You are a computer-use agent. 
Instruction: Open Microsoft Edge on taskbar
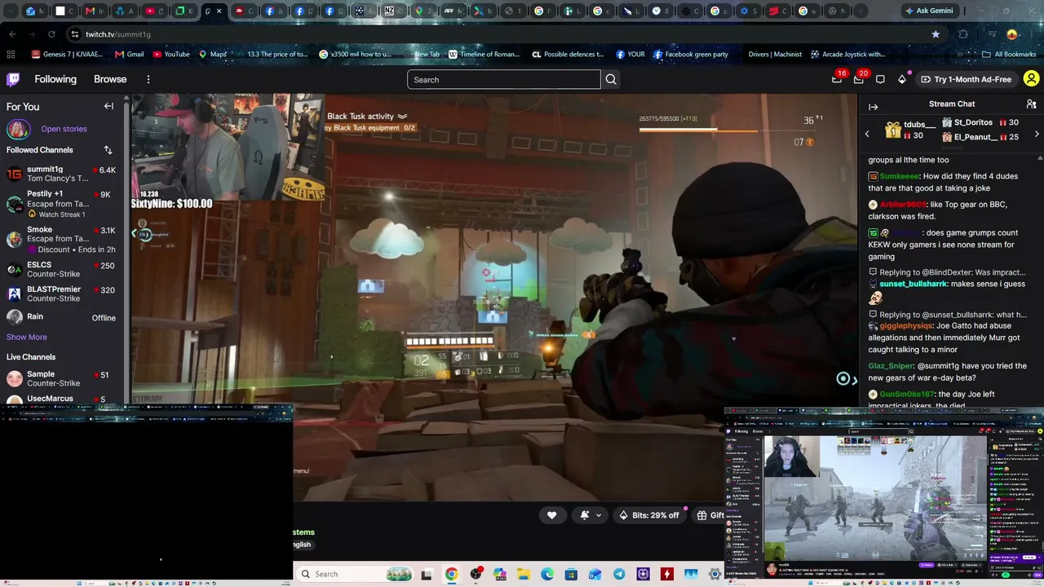click(547, 574)
